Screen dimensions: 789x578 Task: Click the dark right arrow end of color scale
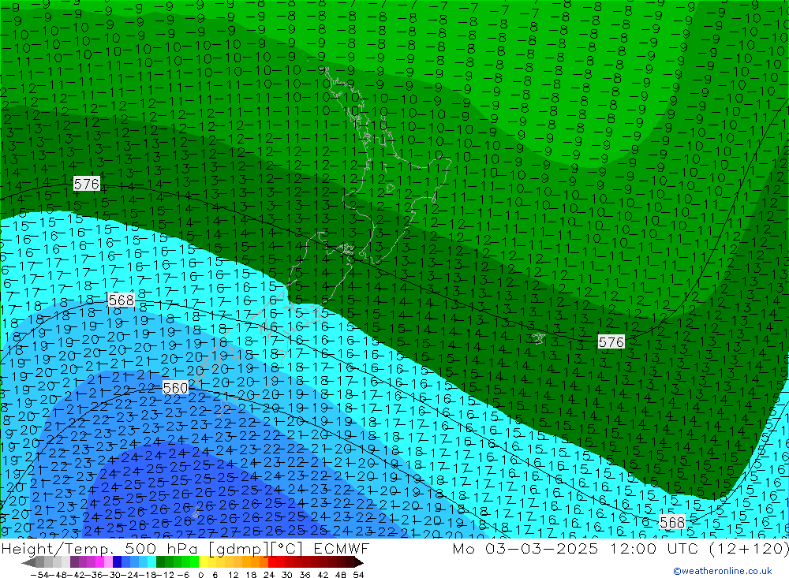[359, 562]
